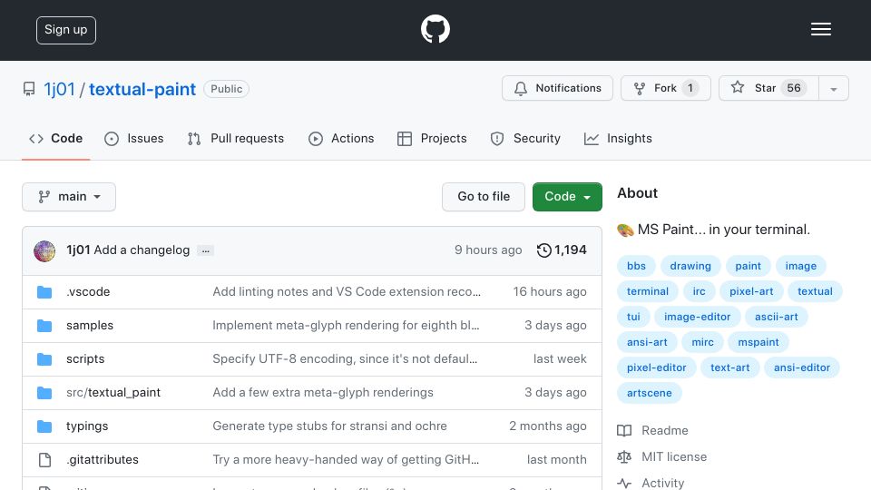
Task: Open the samples folder
Action: point(90,325)
